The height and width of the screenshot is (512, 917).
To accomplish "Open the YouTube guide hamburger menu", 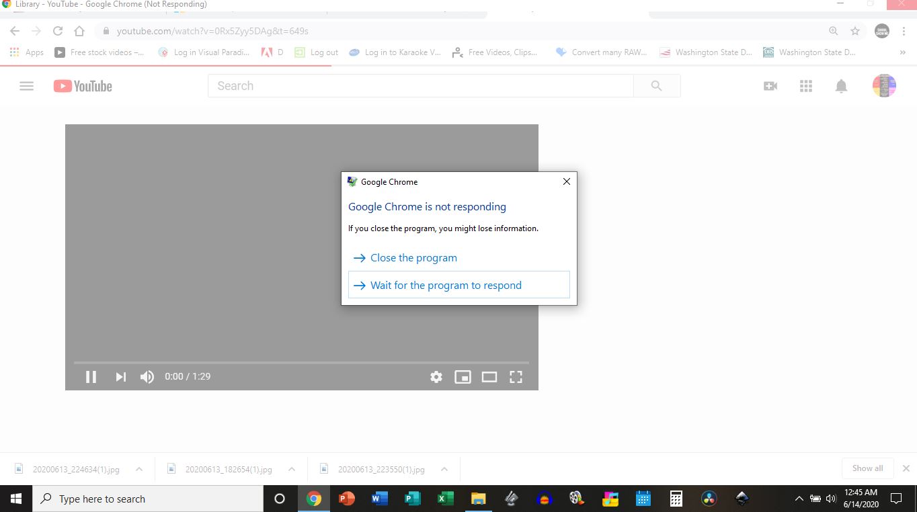I will [26, 85].
